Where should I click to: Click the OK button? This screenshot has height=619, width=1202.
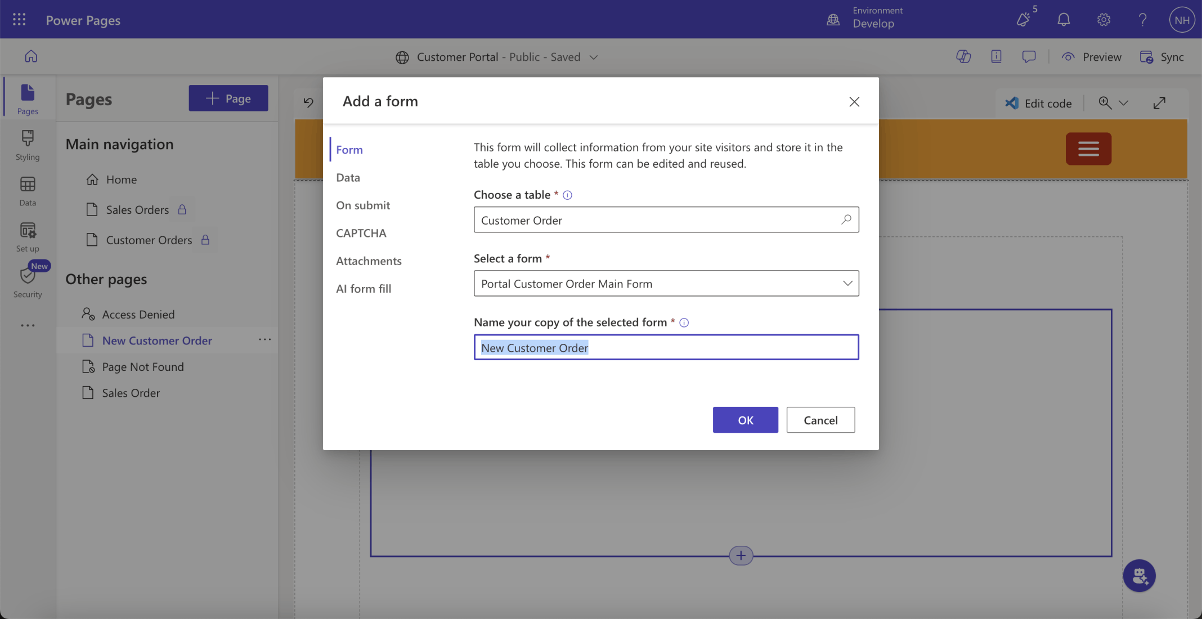(x=745, y=420)
